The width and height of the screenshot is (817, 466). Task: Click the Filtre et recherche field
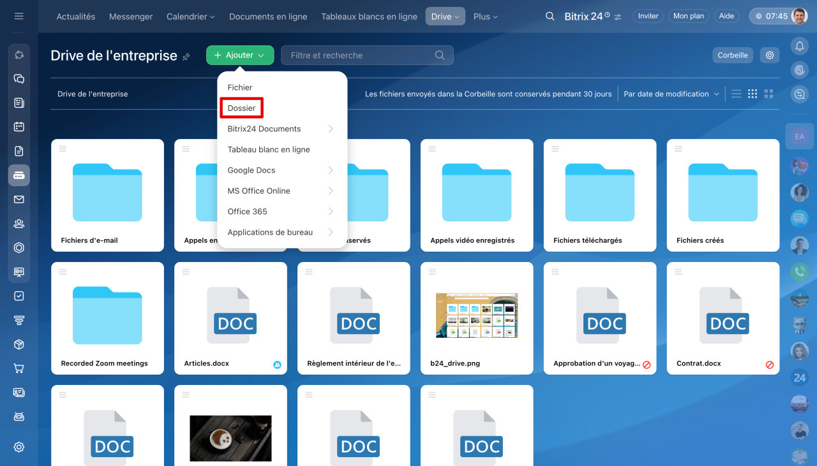[x=361, y=55]
